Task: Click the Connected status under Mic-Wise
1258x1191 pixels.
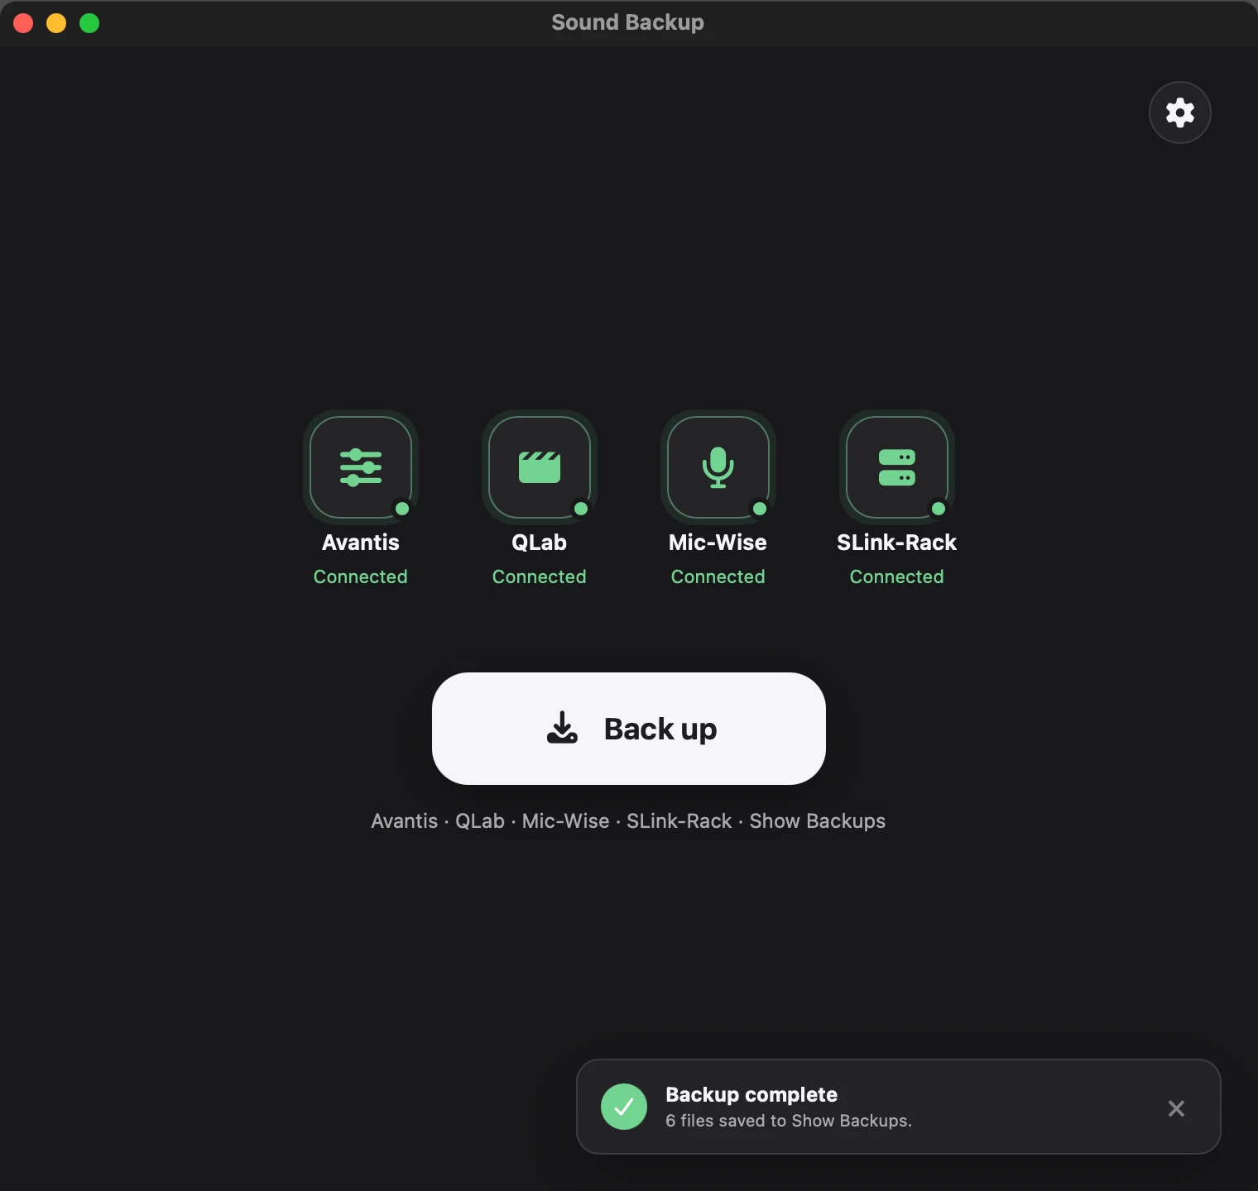Action: (x=718, y=576)
